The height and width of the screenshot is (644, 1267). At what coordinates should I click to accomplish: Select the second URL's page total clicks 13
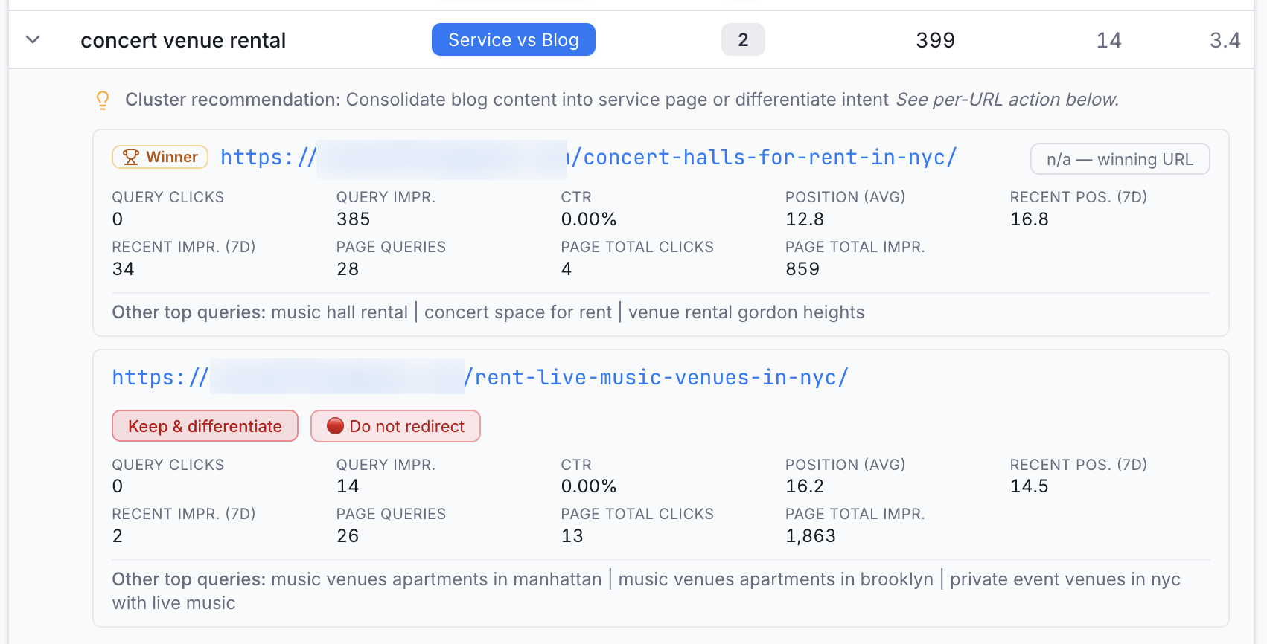(x=572, y=536)
